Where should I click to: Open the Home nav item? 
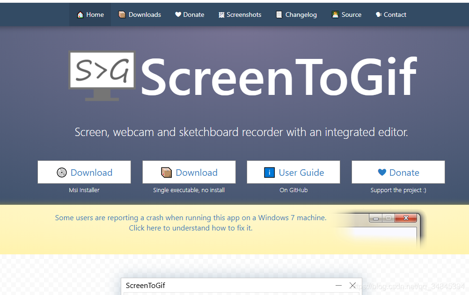90,14
